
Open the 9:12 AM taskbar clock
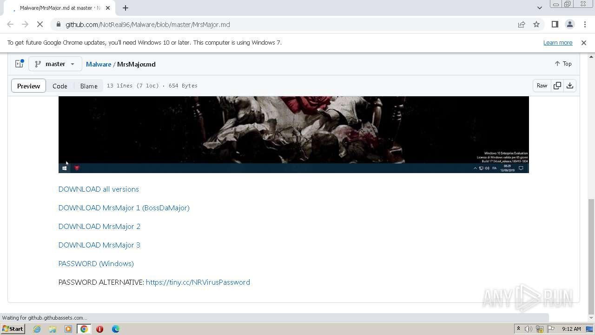[x=571, y=329]
